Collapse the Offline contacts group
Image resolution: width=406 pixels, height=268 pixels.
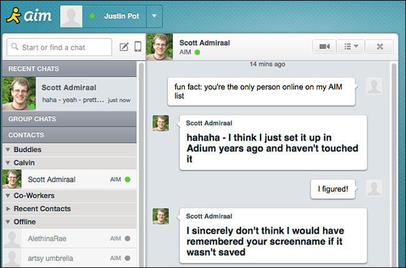click(x=8, y=222)
